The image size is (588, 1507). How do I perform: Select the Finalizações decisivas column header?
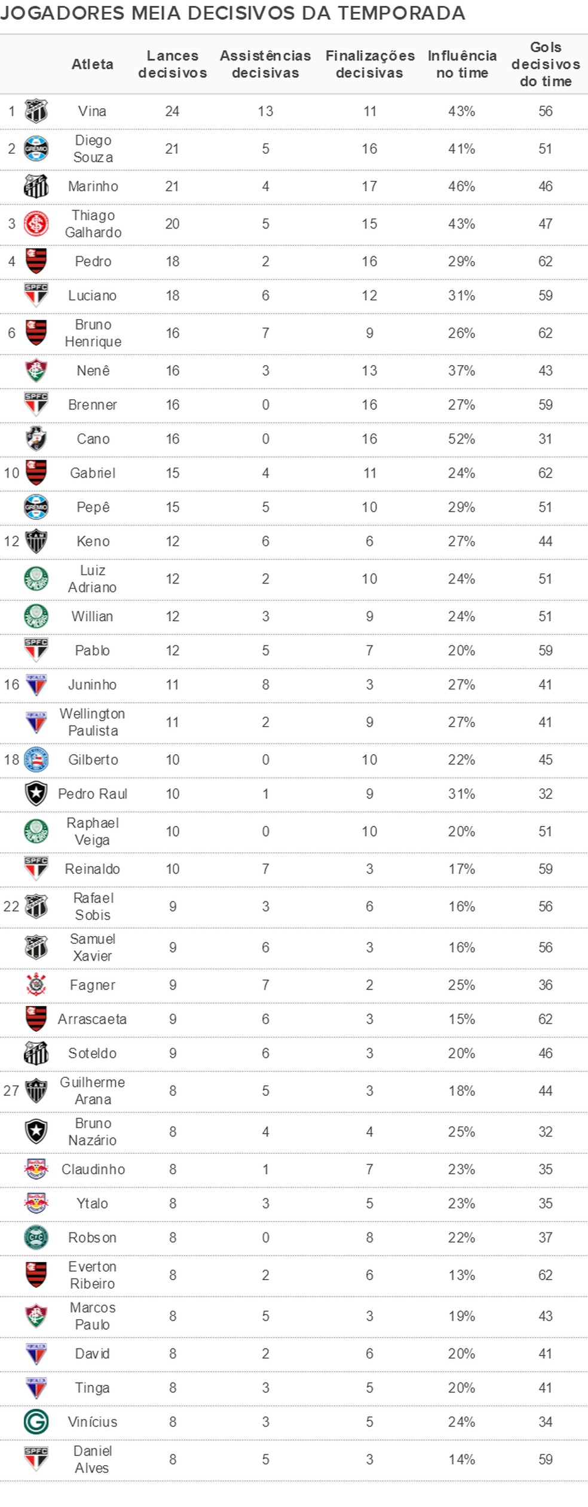coord(369,64)
